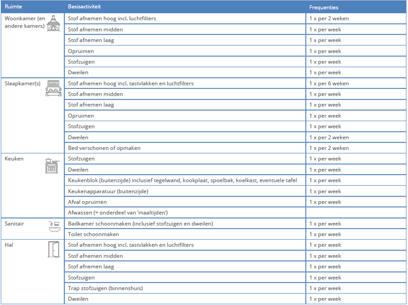This screenshot has width=408, height=305.
Task: Select 'Afwassen (= onderdeel van maaltijden)' row
Action: (x=117, y=213)
